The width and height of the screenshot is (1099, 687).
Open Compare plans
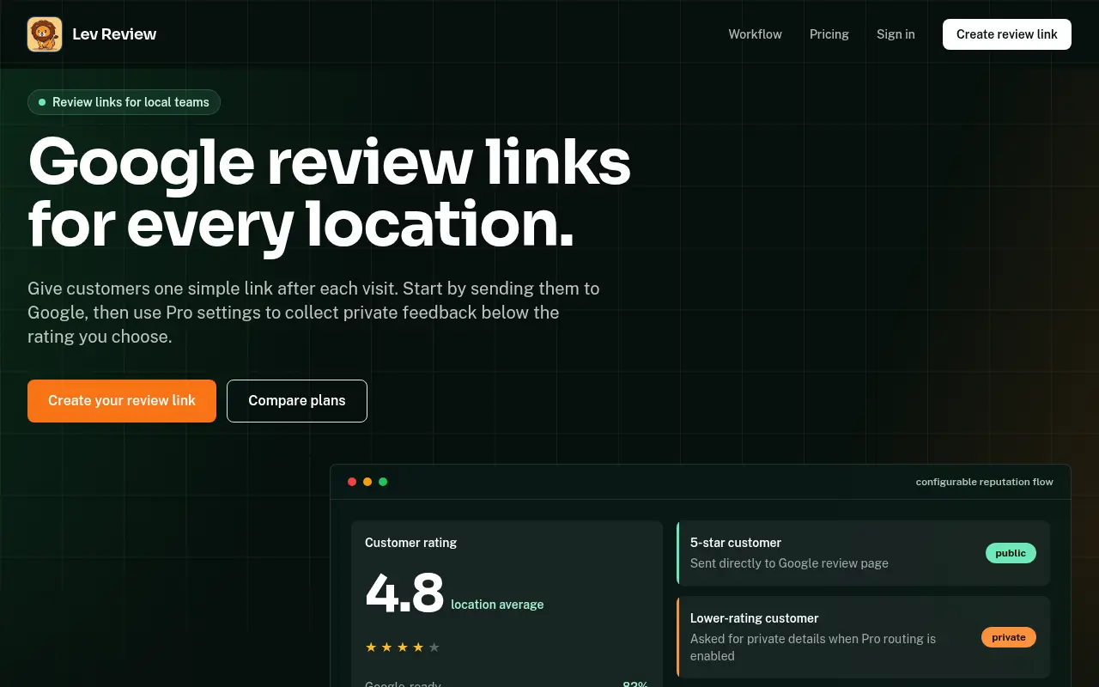(297, 401)
